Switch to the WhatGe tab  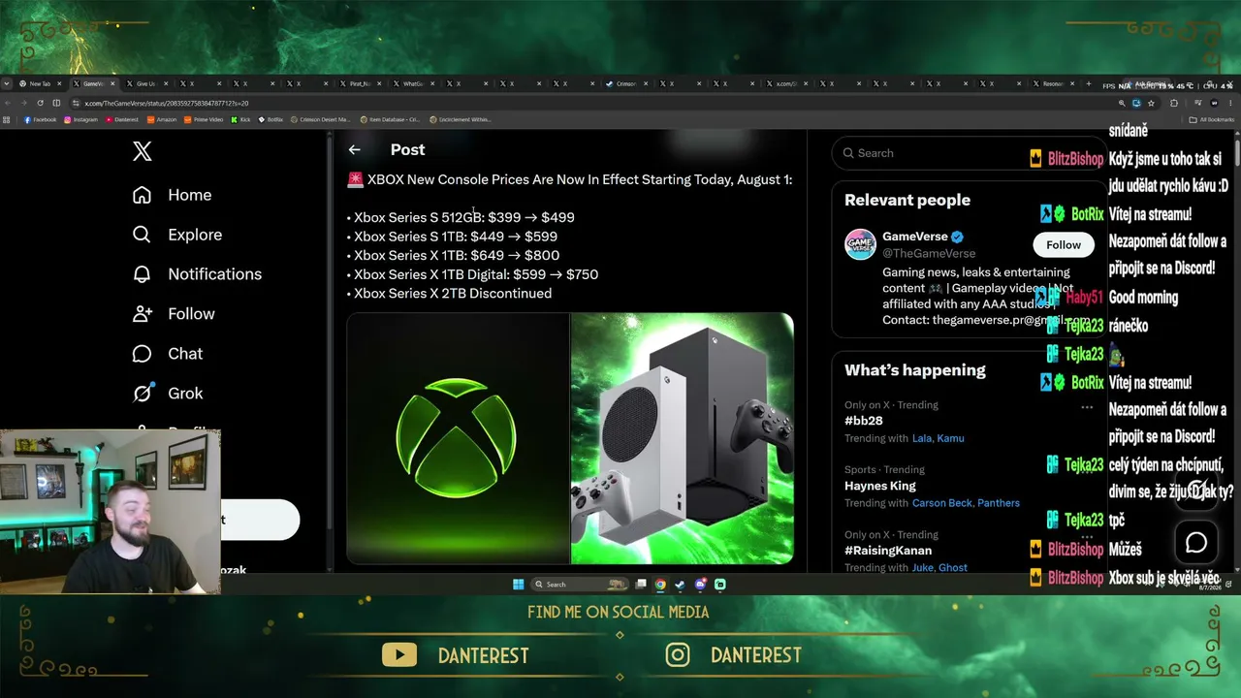pos(412,84)
